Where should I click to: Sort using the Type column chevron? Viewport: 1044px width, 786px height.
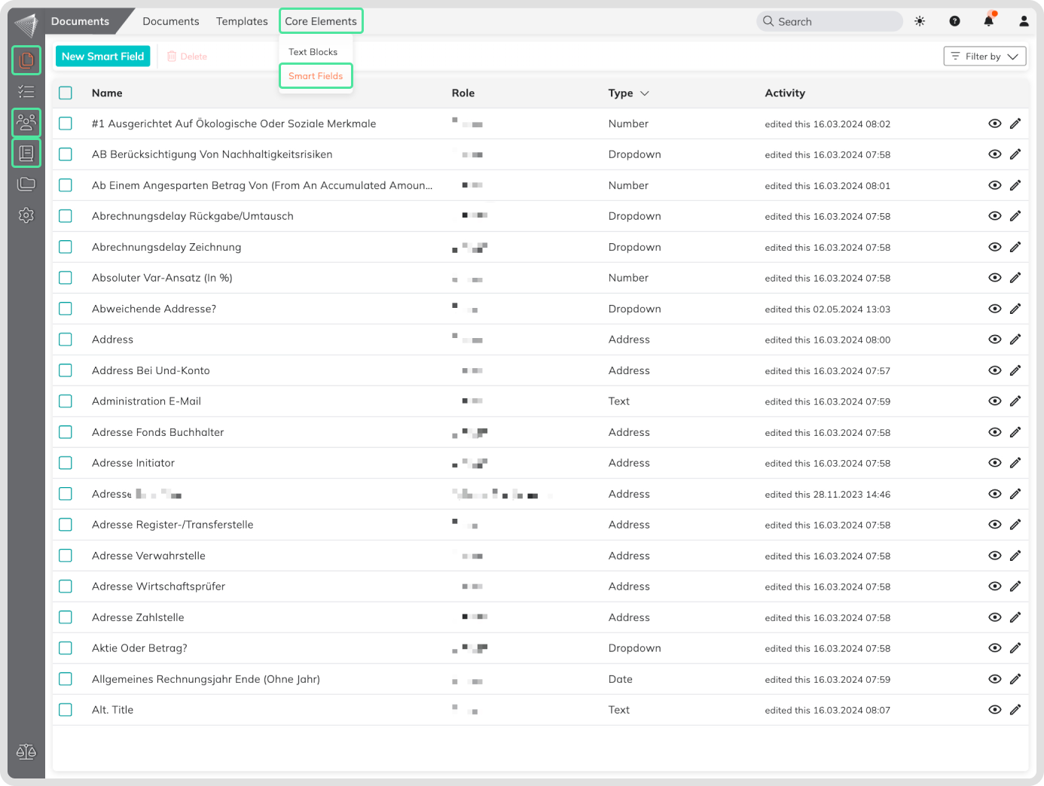coord(645,93)
